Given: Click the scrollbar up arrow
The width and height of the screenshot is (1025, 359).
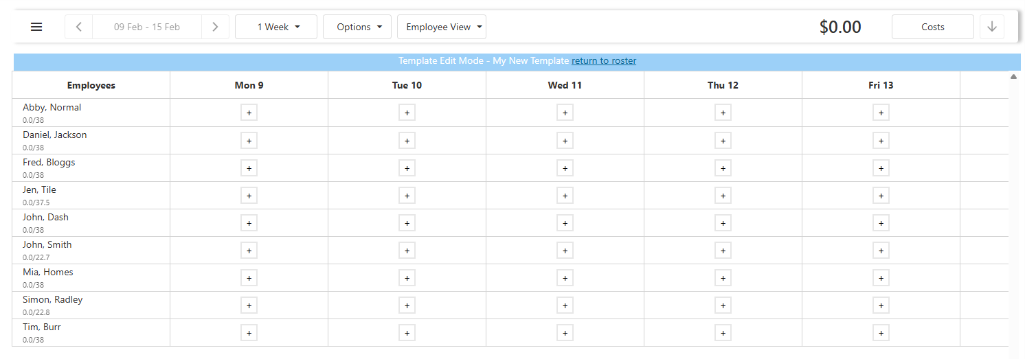Looking at the screenshot, I should (1013, 76).
